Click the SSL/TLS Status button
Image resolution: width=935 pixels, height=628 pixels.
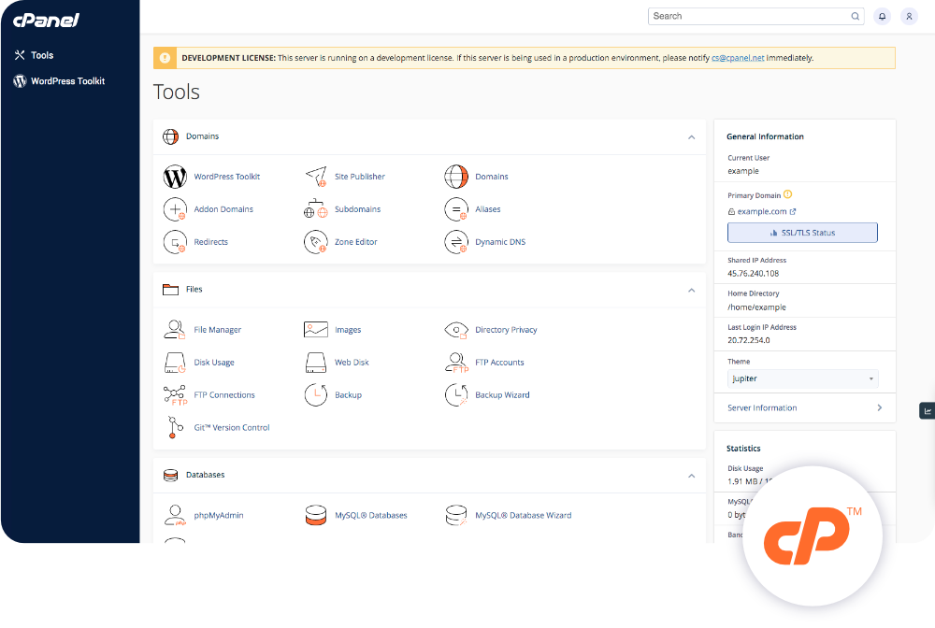tap(802, 233)
